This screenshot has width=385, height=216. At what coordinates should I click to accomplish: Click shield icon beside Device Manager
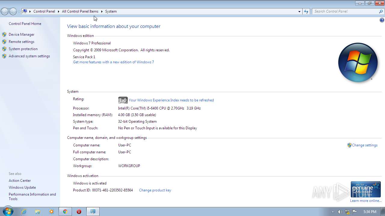pos(4,34)
